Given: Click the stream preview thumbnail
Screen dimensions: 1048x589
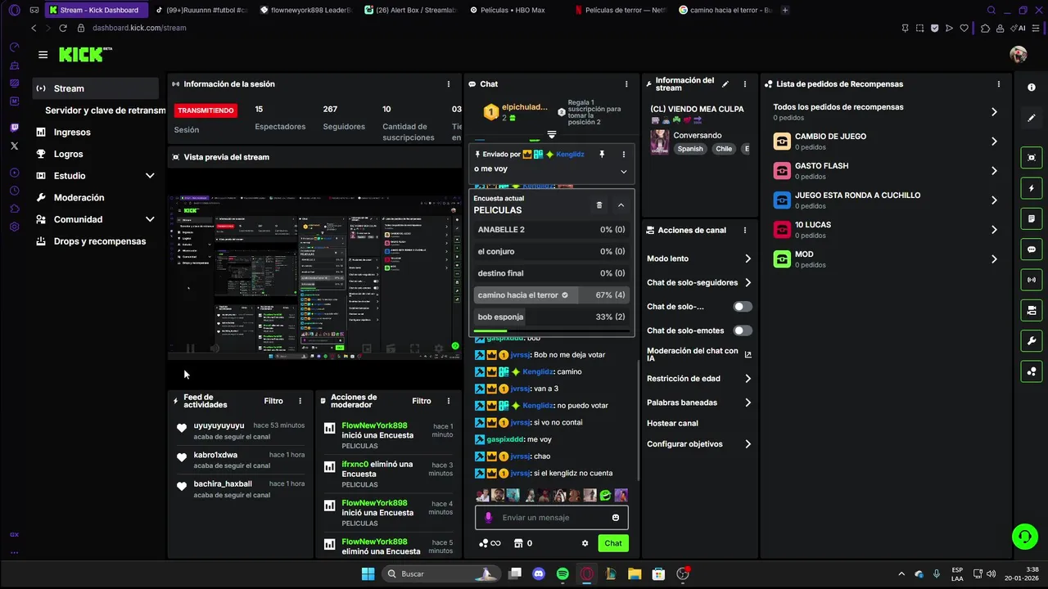Looking at the screenshot, I should [x=314, y=278].
